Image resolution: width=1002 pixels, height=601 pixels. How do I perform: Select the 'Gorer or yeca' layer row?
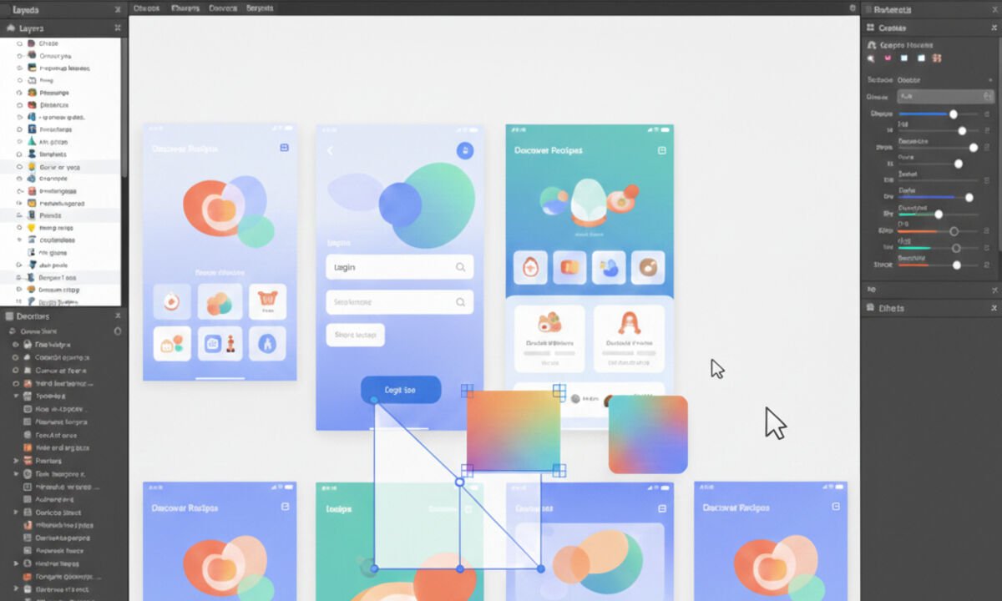pos(61,167)
